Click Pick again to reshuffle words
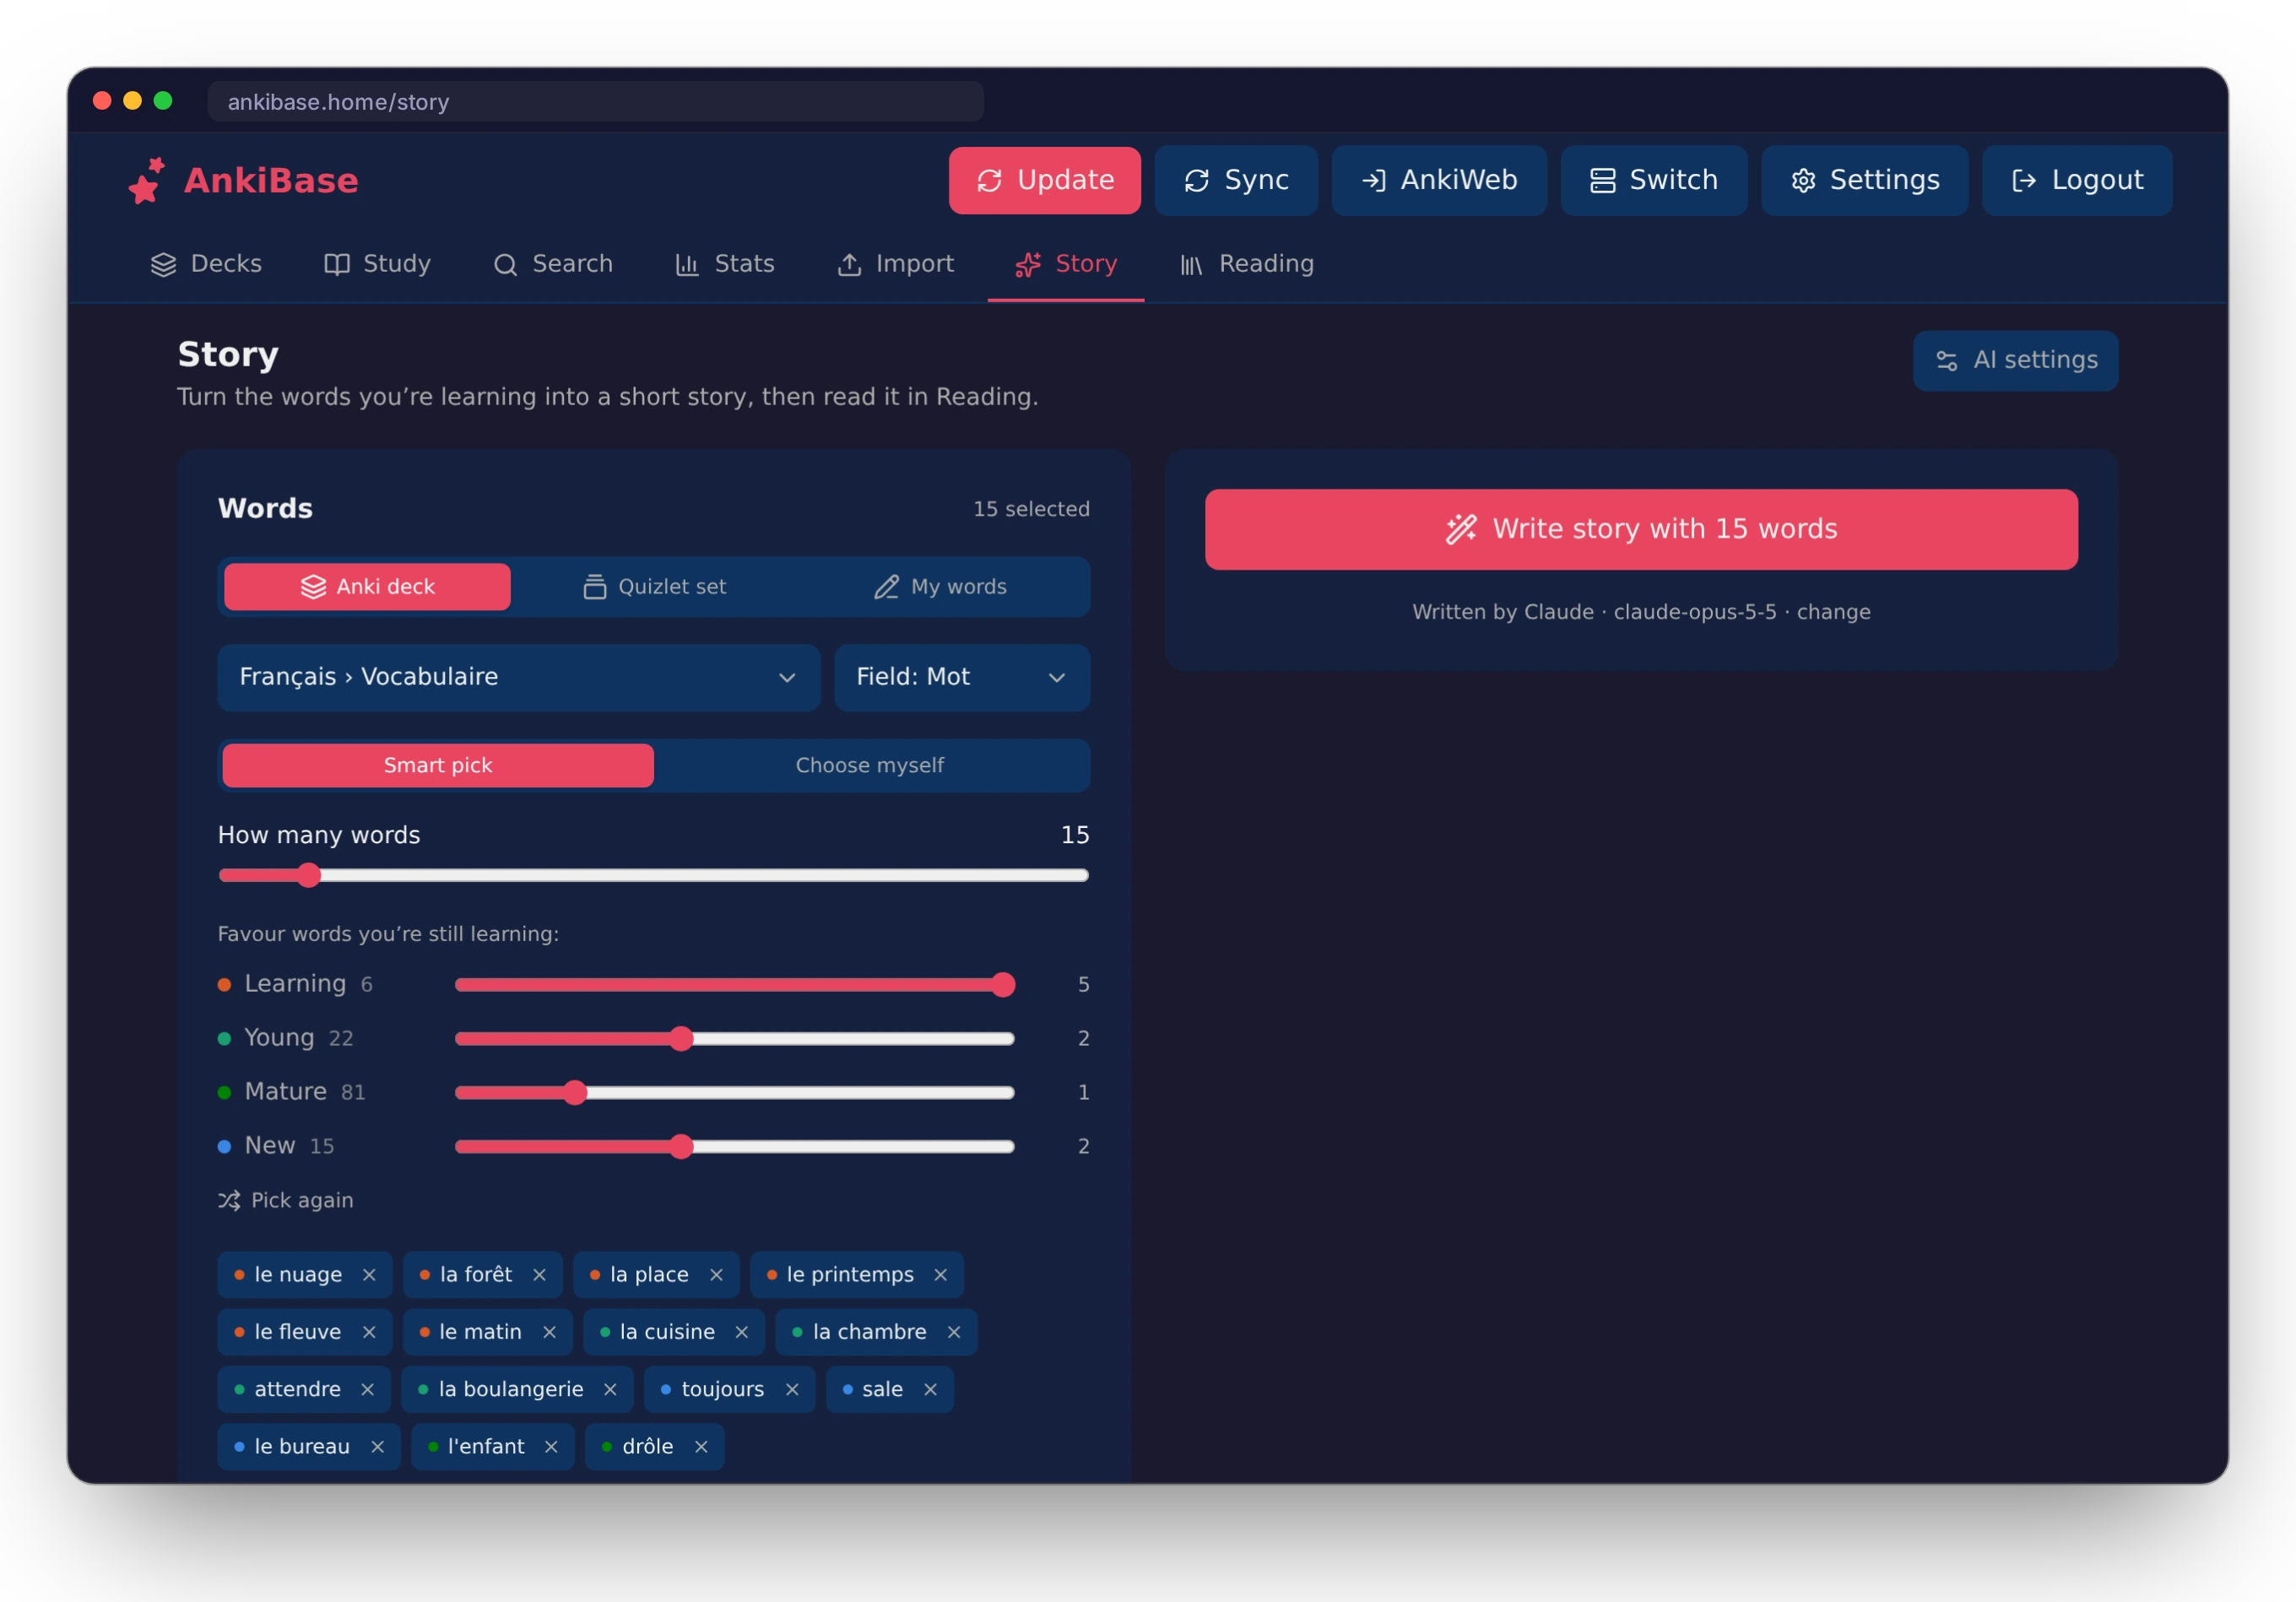Screen dimensions: 2296x1602 (286, 1200)
